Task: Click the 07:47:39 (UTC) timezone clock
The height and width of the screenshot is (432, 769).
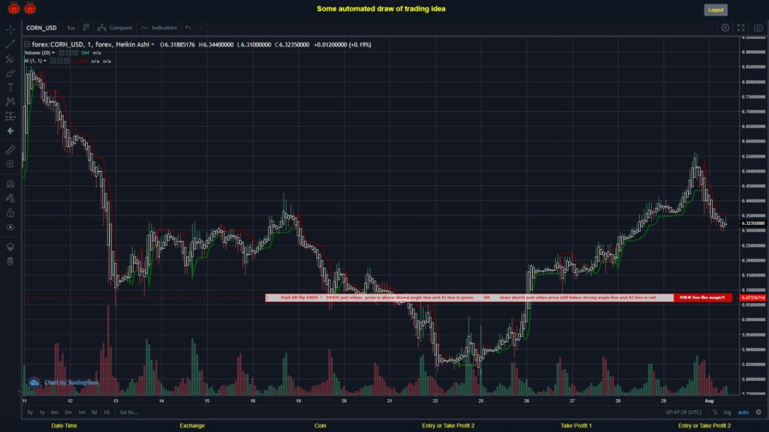Action: pos(683,412)
